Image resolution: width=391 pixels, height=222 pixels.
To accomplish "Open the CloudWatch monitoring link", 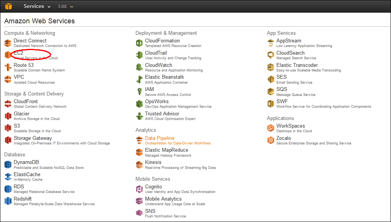I will [x=158, y=65].
